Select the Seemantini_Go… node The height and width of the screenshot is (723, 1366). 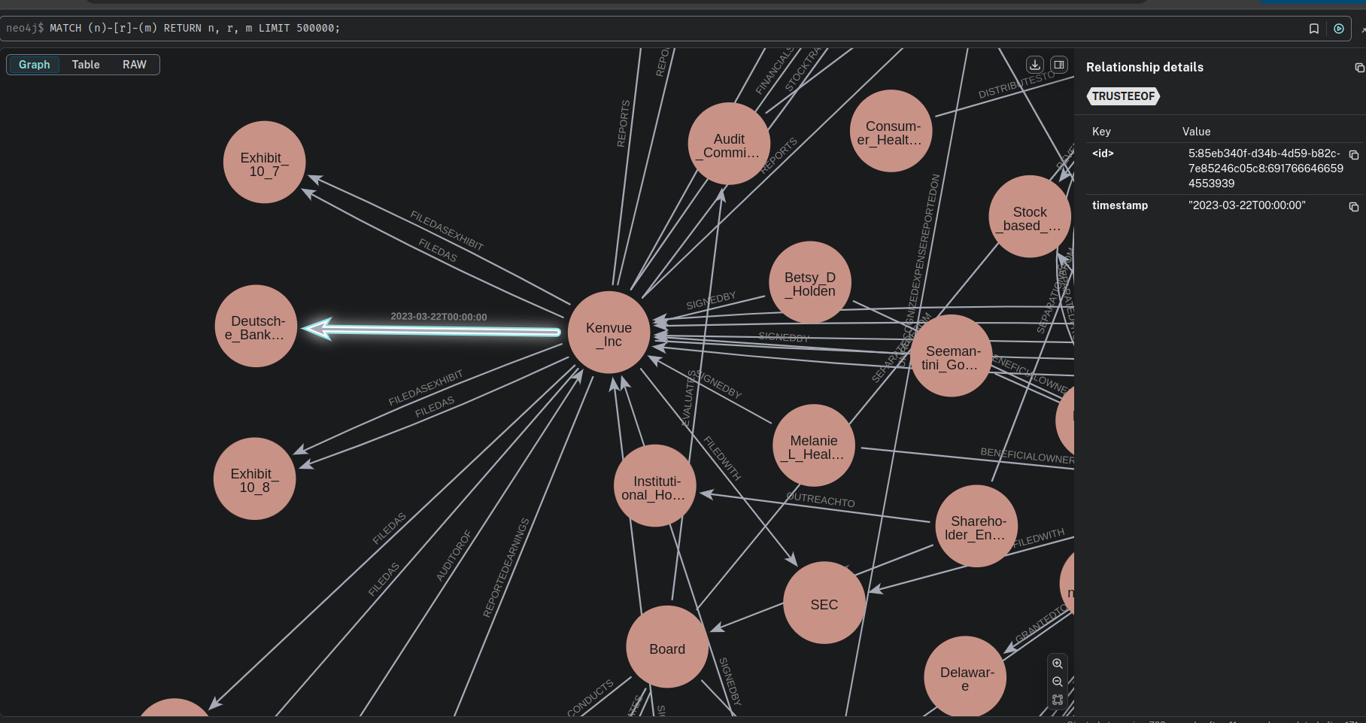point(952,356)
